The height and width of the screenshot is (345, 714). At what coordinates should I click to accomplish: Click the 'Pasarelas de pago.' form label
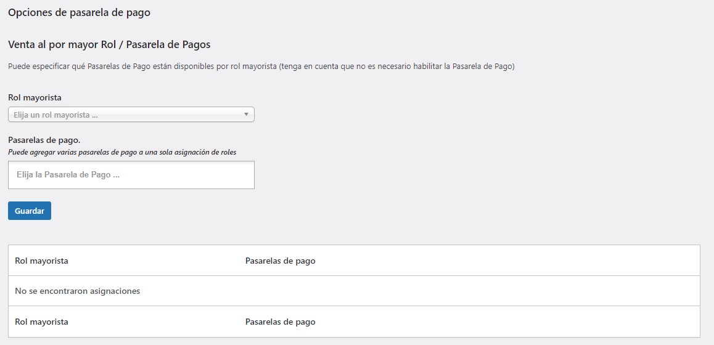(x=44, y=140)
